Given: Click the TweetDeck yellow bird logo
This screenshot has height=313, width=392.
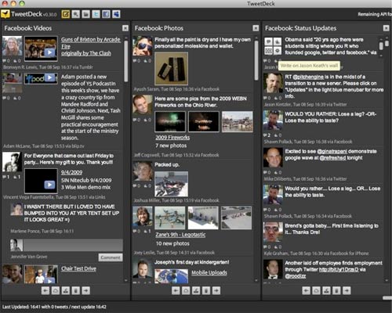Looking at the screenshot, I should tap(5, 14).
